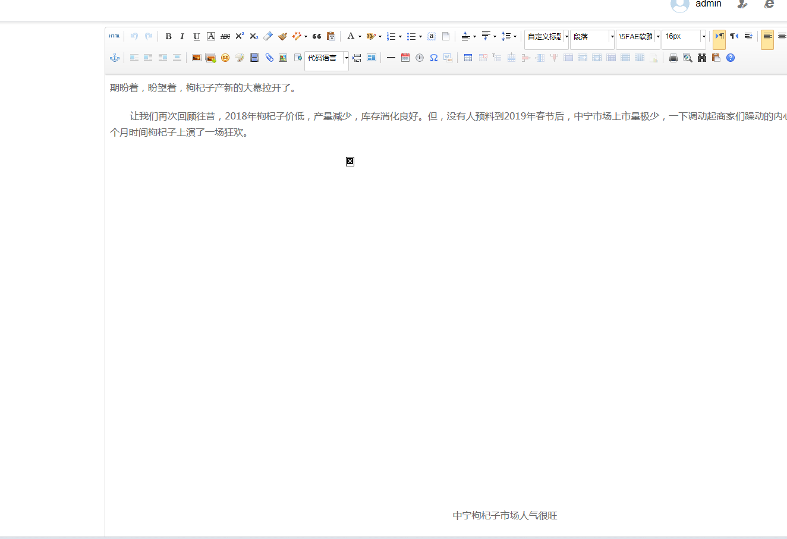This screenshot has width=787, height=539.
Task: Insert a horizontal rule
Action: pyautogui.click(x=391, y=58)
